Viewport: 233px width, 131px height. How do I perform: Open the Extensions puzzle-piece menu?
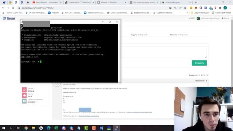point(220,8)
